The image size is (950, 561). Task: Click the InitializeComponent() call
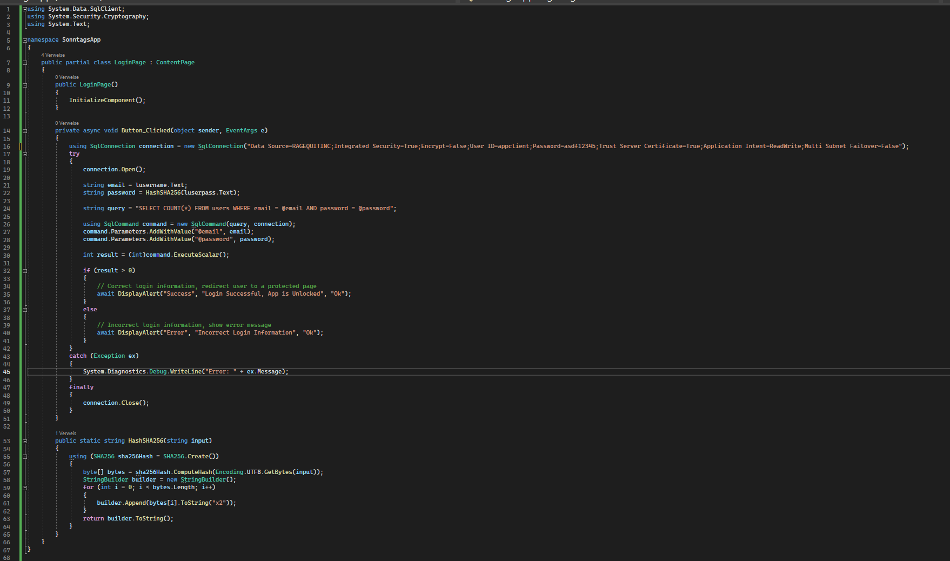[x=107, y=101]
